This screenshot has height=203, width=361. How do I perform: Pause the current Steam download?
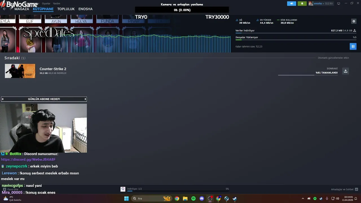[353, 46]
